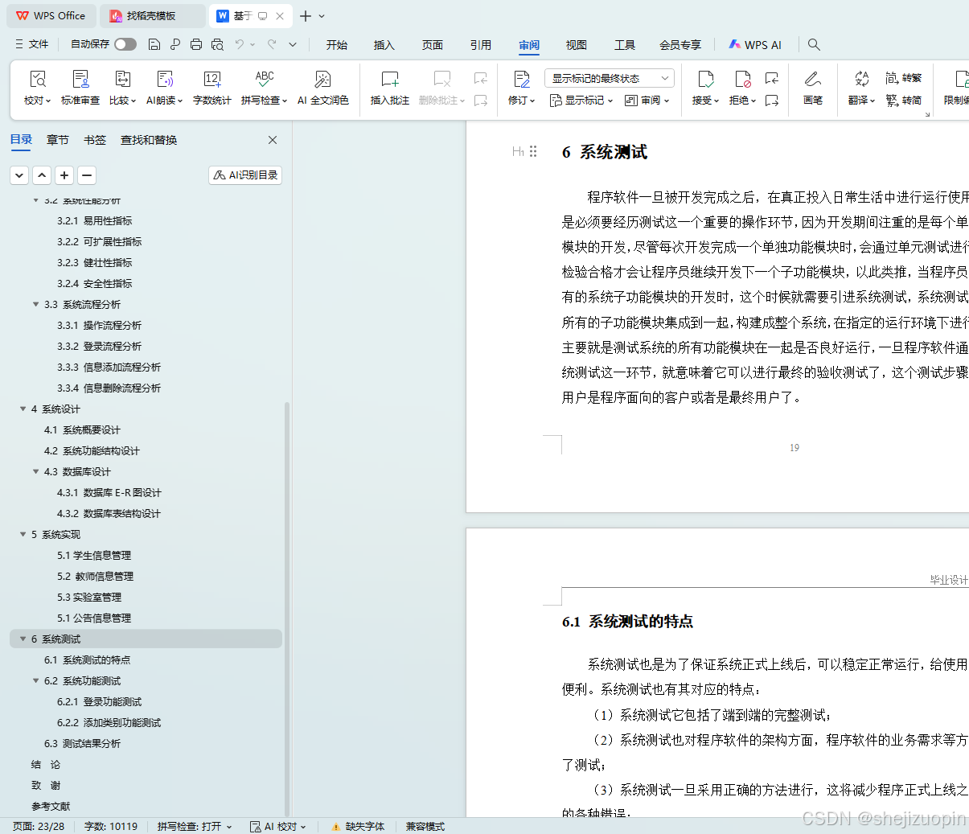Click the heading drag handle beside 6 系统测试

pos(533,151)
